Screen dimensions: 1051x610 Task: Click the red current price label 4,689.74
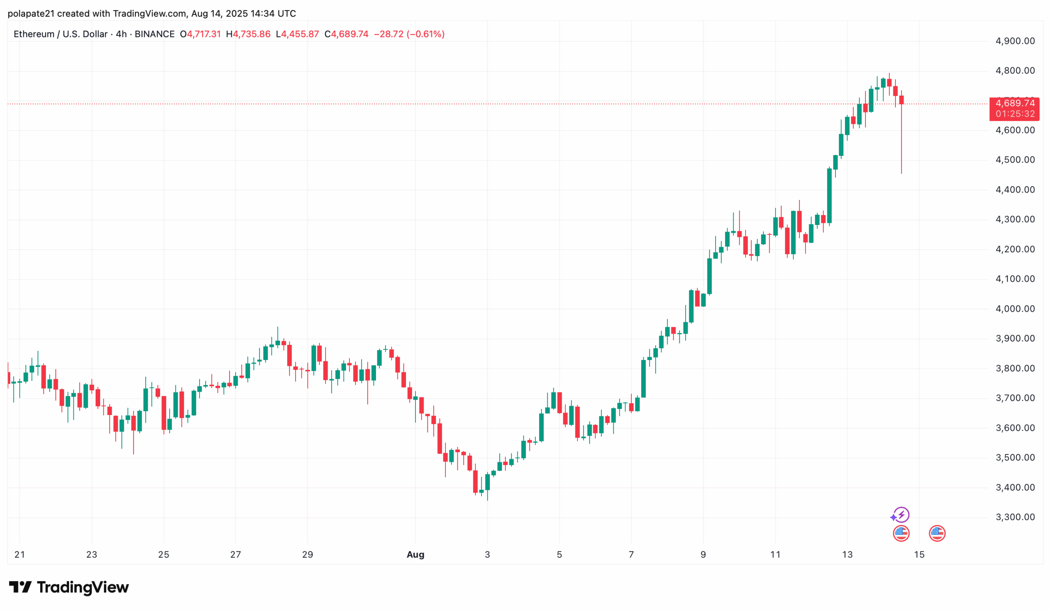pyautogui.click(x=1015, y=103)
